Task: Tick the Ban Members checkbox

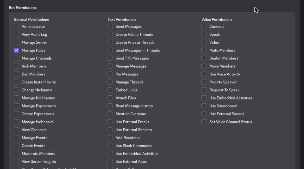Action: [x=16, y=74]
